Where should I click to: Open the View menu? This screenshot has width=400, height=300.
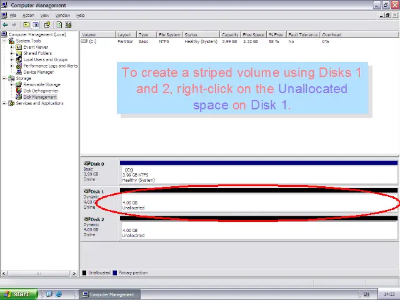point(44,15)
